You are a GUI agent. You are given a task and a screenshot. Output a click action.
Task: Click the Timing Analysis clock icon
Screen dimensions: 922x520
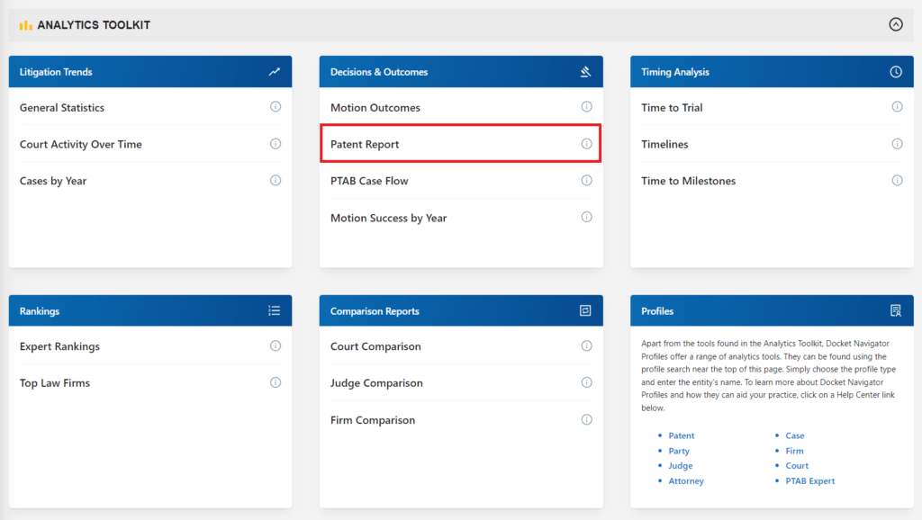point(896,72)
